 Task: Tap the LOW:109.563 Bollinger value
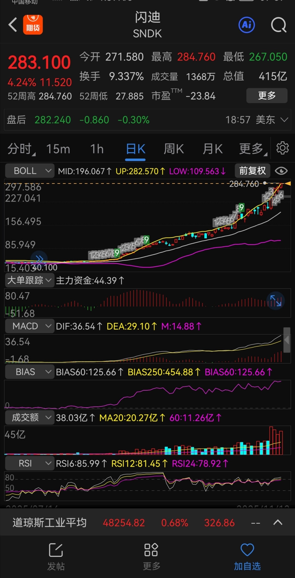click(197, 171)
